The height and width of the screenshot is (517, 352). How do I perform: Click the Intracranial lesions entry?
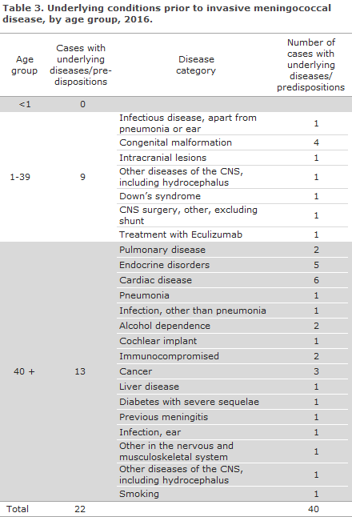click(163, 158)
